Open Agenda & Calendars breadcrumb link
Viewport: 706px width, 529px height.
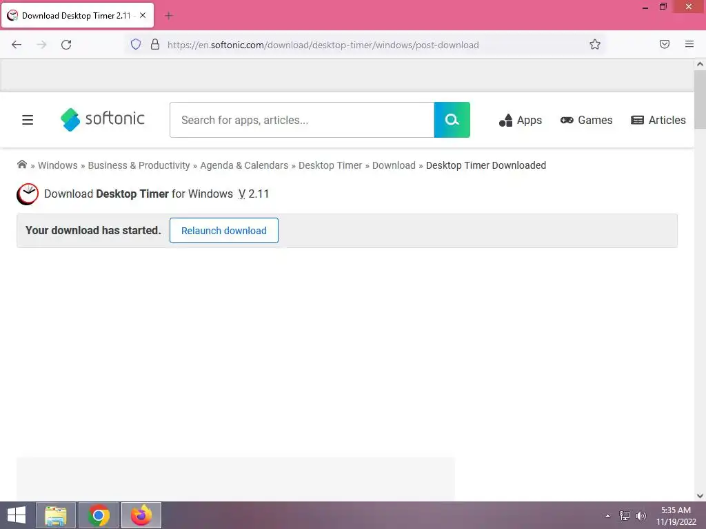click(244, 165)
